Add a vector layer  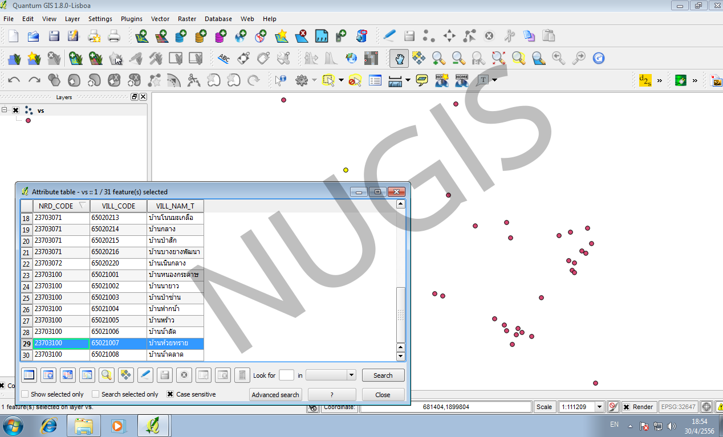click(141, 36)
